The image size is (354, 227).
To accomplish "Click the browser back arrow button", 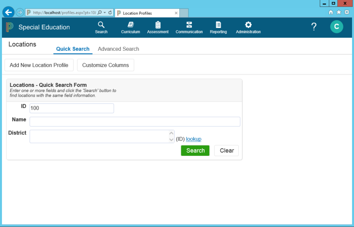I will point(8,13).
